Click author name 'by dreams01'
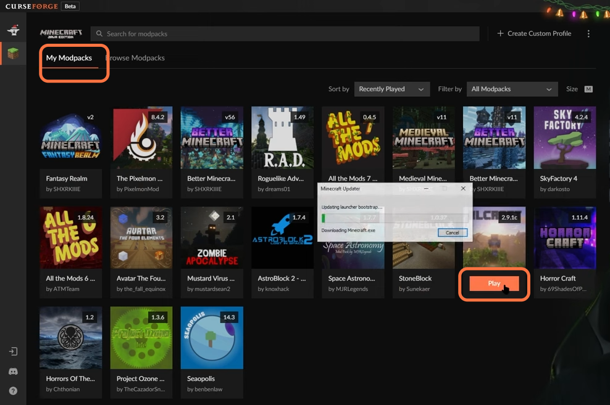The height and width of the screenshot is (405, 610). (x=274, y=189)
